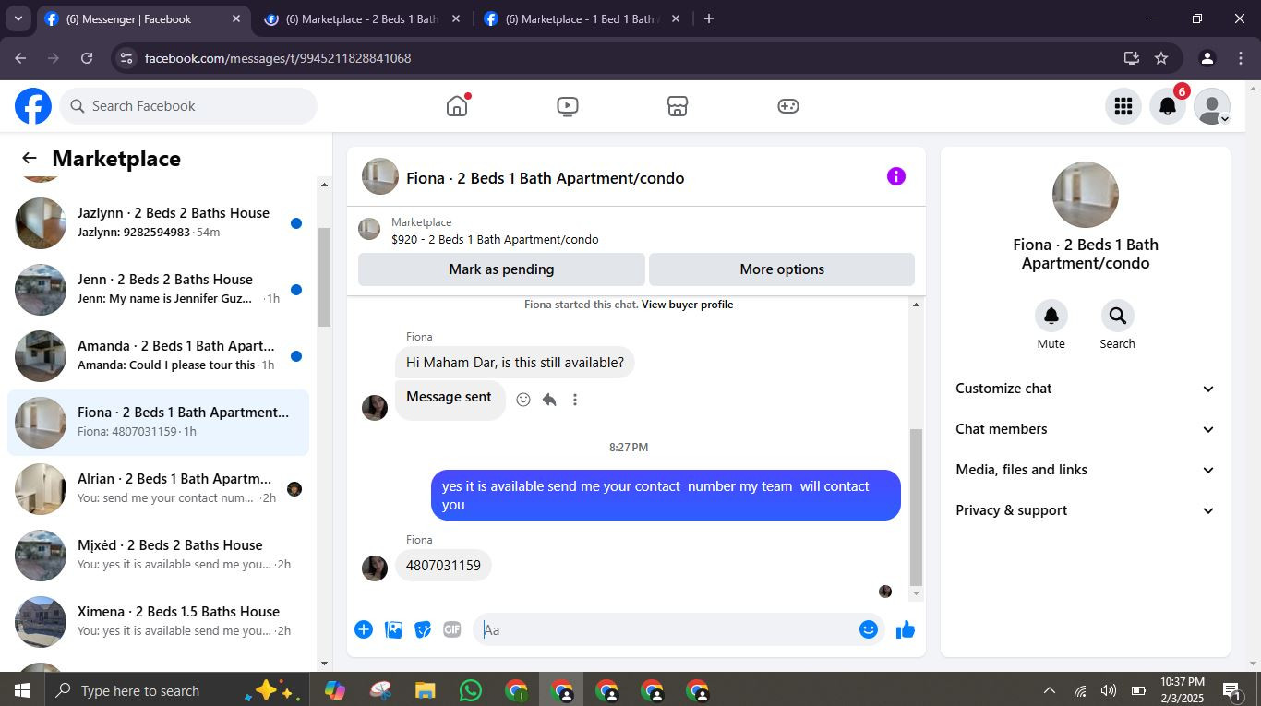The height and width of the screenshot is (706, 1261).
Task: Switch to Marketplace 2 Beds 1 Bath tab
Action: pyautogui.click(x=362, y=18)
